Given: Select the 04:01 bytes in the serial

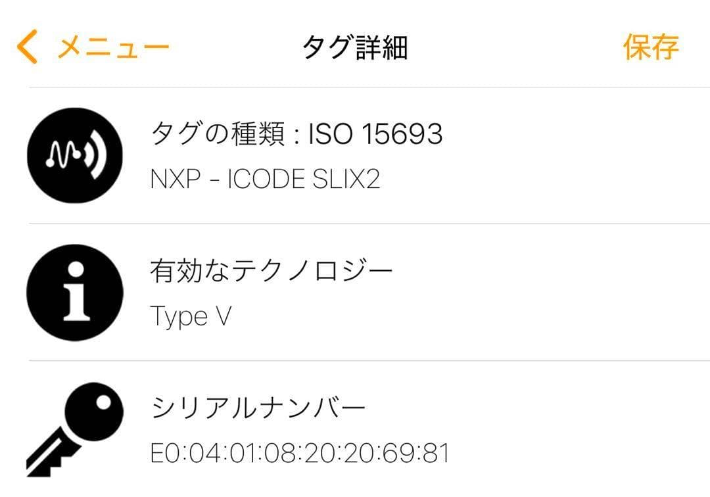Looking at the screenshot, I should click(222, 454).
